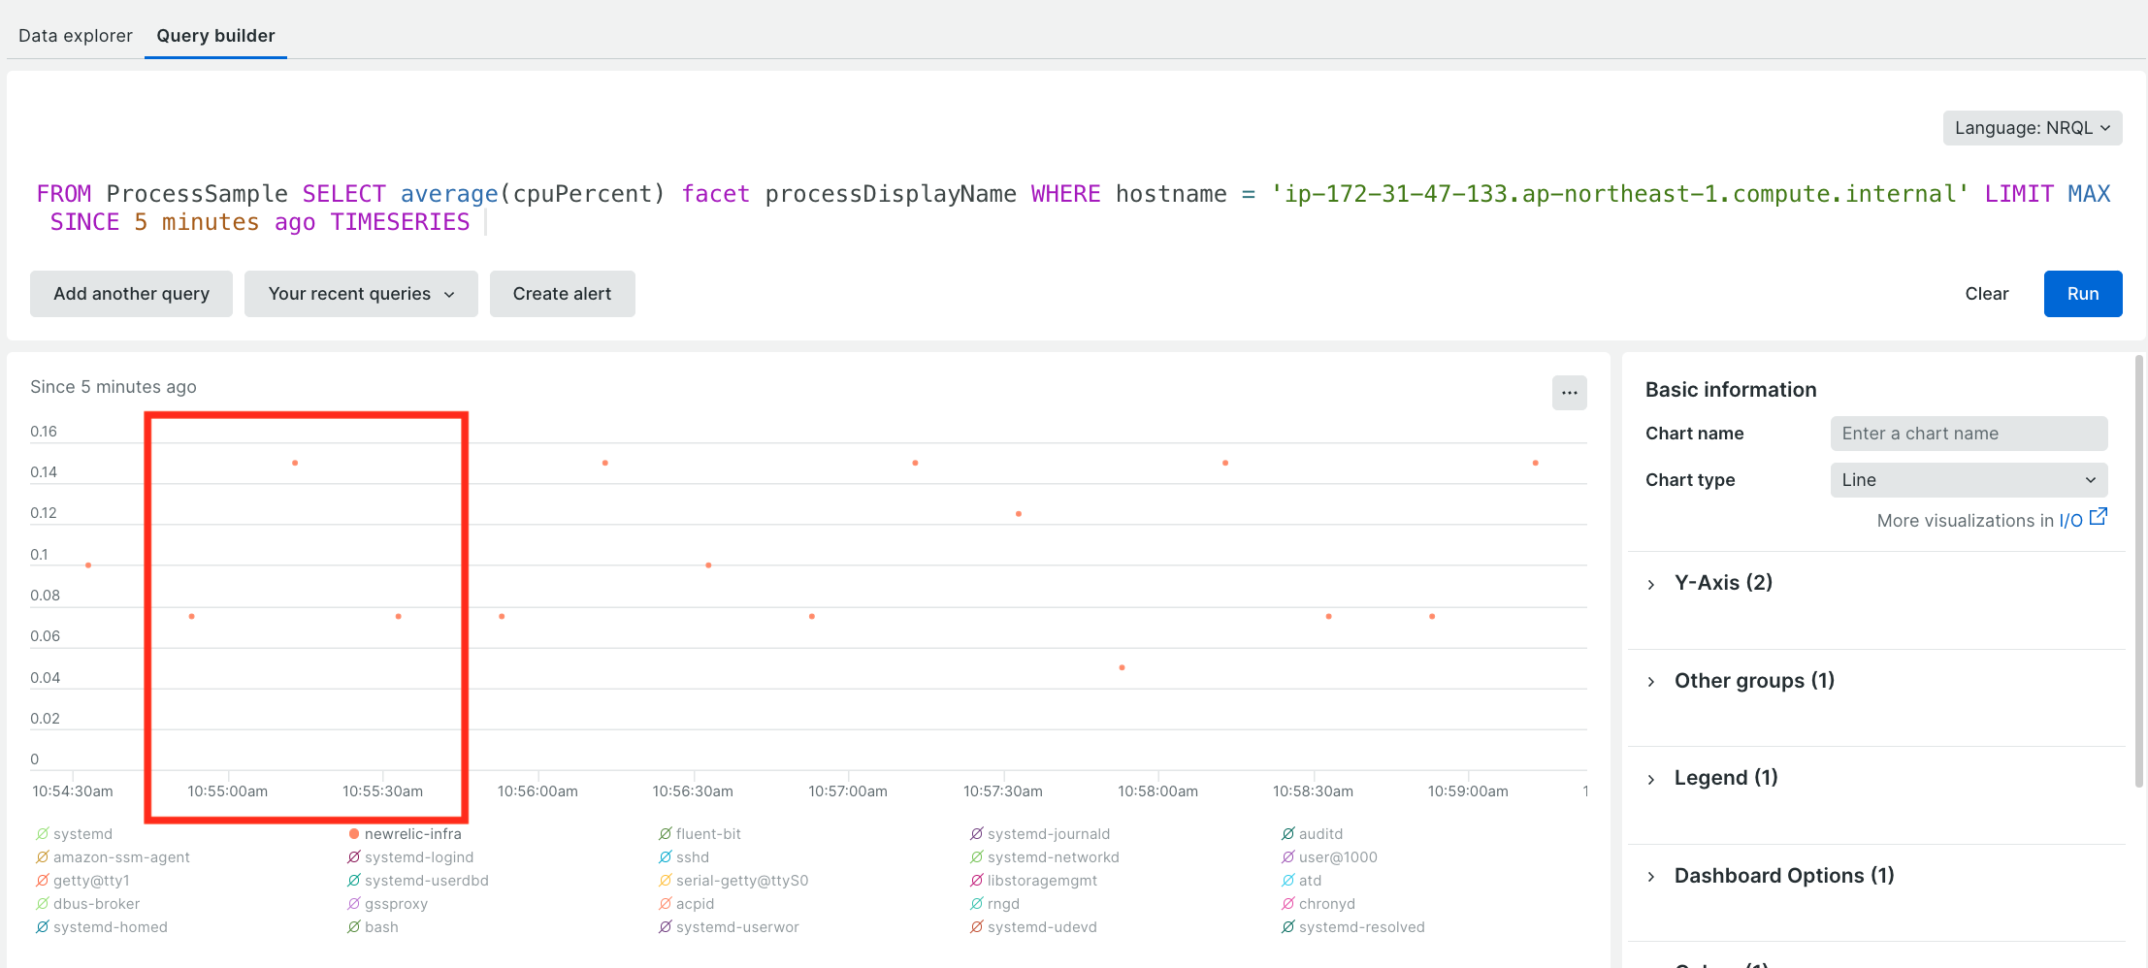This screenshot has width=2148, height=968.
Task: Run the NRQL query
Action: point(2083,294)
